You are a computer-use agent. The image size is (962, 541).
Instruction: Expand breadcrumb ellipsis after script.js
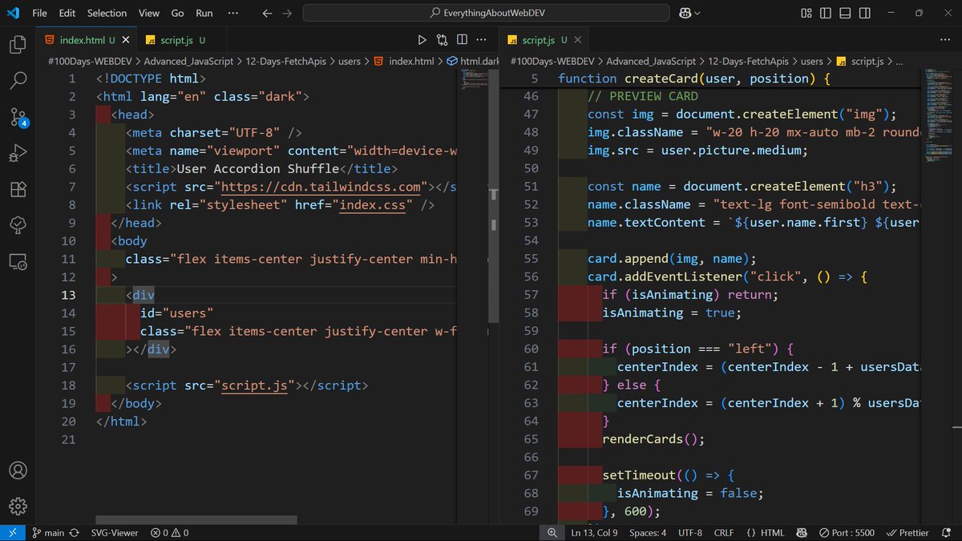[x=899, y=61]
